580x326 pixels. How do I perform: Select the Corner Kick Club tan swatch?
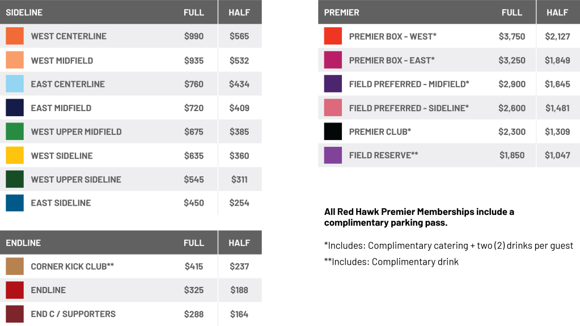coord(15,266)
